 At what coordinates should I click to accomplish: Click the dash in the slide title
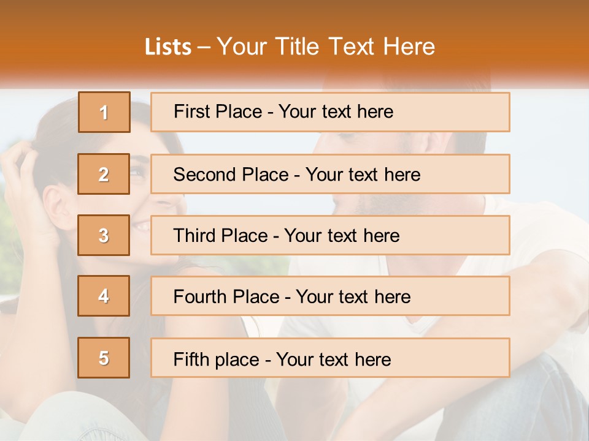(204, 48)
